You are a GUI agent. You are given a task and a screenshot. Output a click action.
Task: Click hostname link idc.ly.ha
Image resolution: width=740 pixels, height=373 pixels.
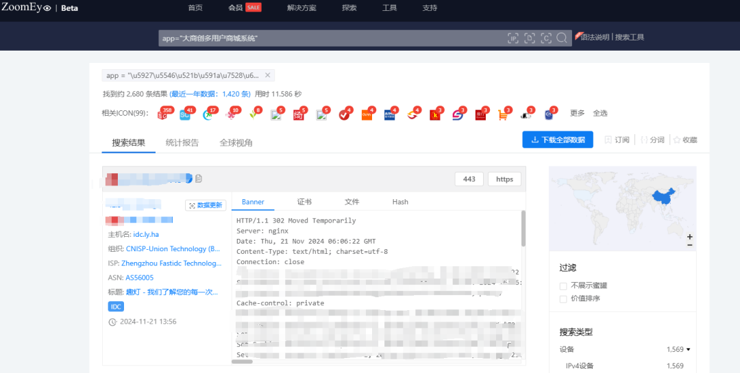pos(146,234)
